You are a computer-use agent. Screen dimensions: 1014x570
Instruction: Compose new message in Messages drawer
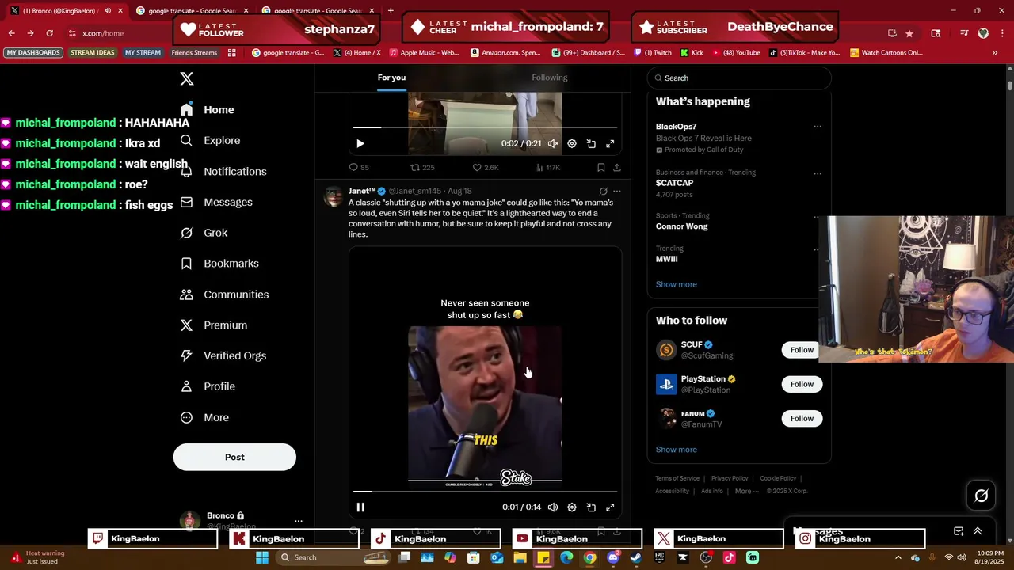coord(959,531)
